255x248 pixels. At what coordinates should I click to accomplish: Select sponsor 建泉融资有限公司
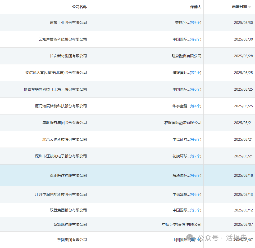click(186, 56)
